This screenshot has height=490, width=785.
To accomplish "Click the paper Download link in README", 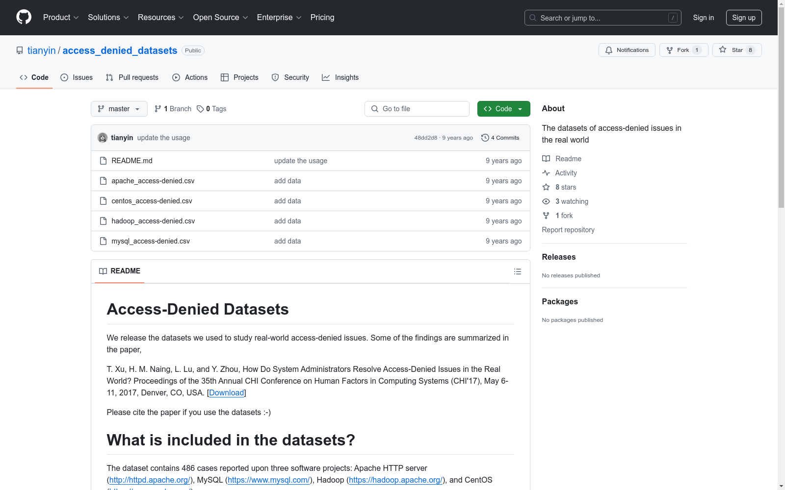I will coord(227,393).
